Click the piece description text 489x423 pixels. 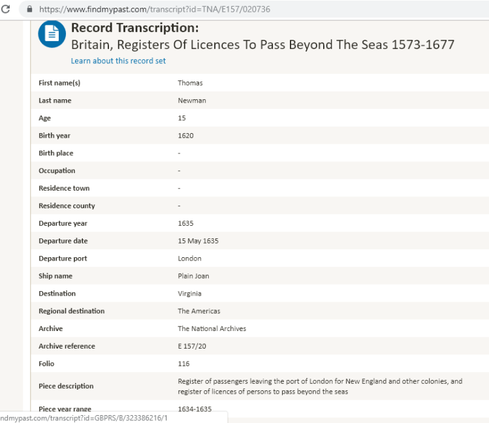(x=319, y=386)
